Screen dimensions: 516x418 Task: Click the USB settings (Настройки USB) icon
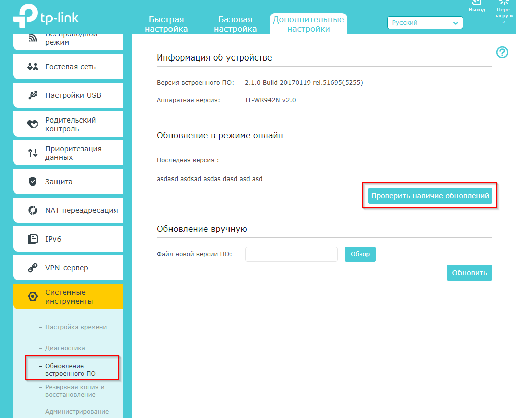[x=33, y=95]
